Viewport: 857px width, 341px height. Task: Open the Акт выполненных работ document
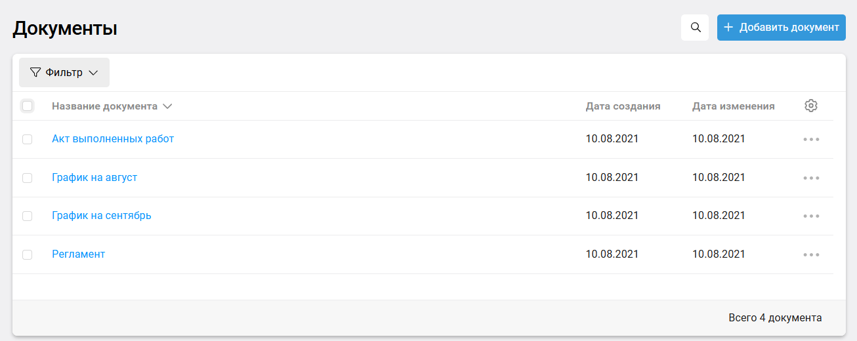113,139
